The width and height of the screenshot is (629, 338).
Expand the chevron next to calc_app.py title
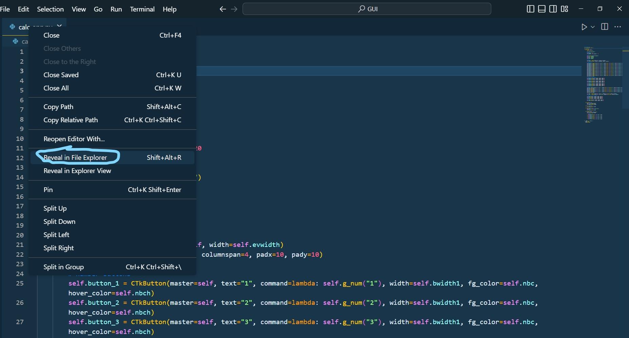click(59, 26)
